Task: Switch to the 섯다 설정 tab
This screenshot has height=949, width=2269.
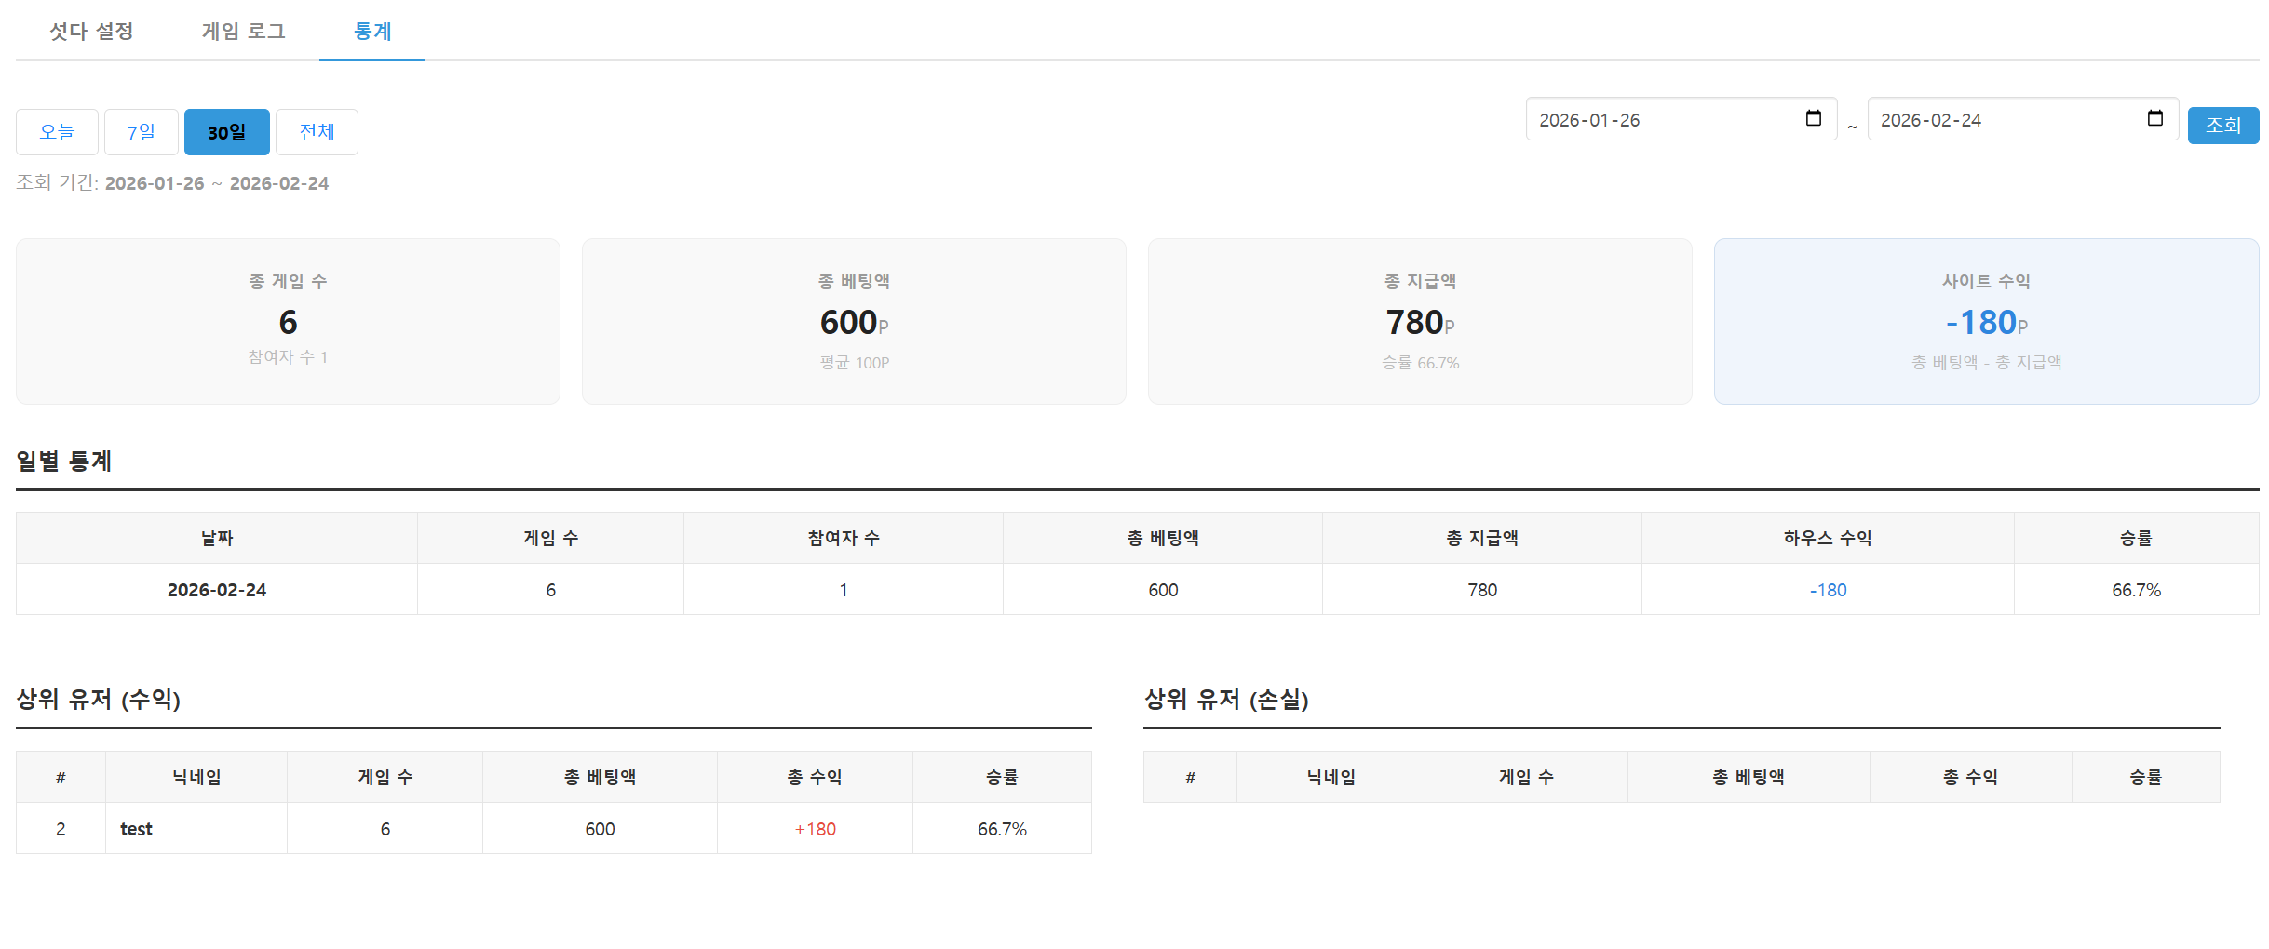Action: tap(90, 31)
